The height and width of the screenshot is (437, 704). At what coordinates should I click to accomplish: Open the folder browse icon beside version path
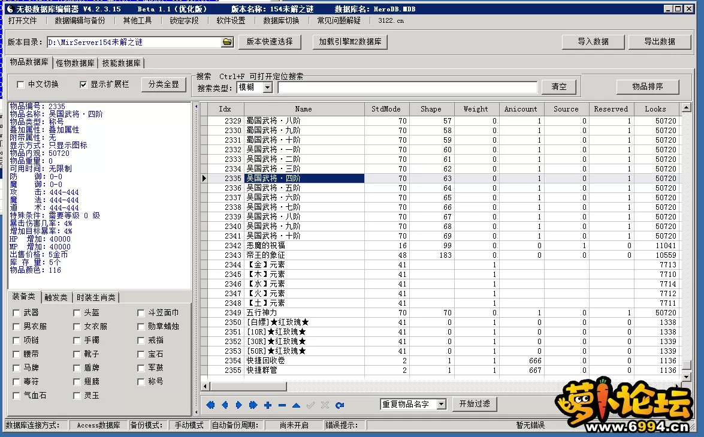(x=227, y=42)
